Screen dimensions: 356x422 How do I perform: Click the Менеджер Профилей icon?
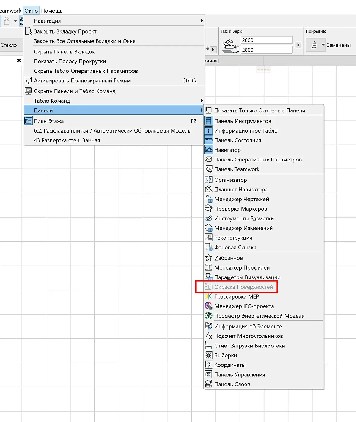208,268
